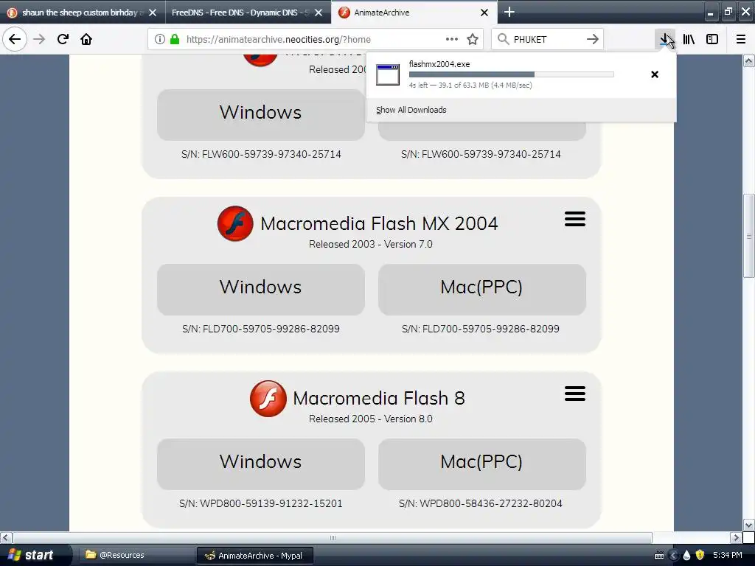
Task: Click AnimateArchive - Mypal taskbar button
Action: click(x=254, y=556)
